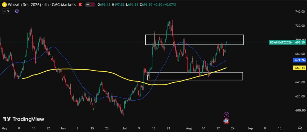Click the Jun label on time axis
This screenshot has width=307, height=132.
63,128
